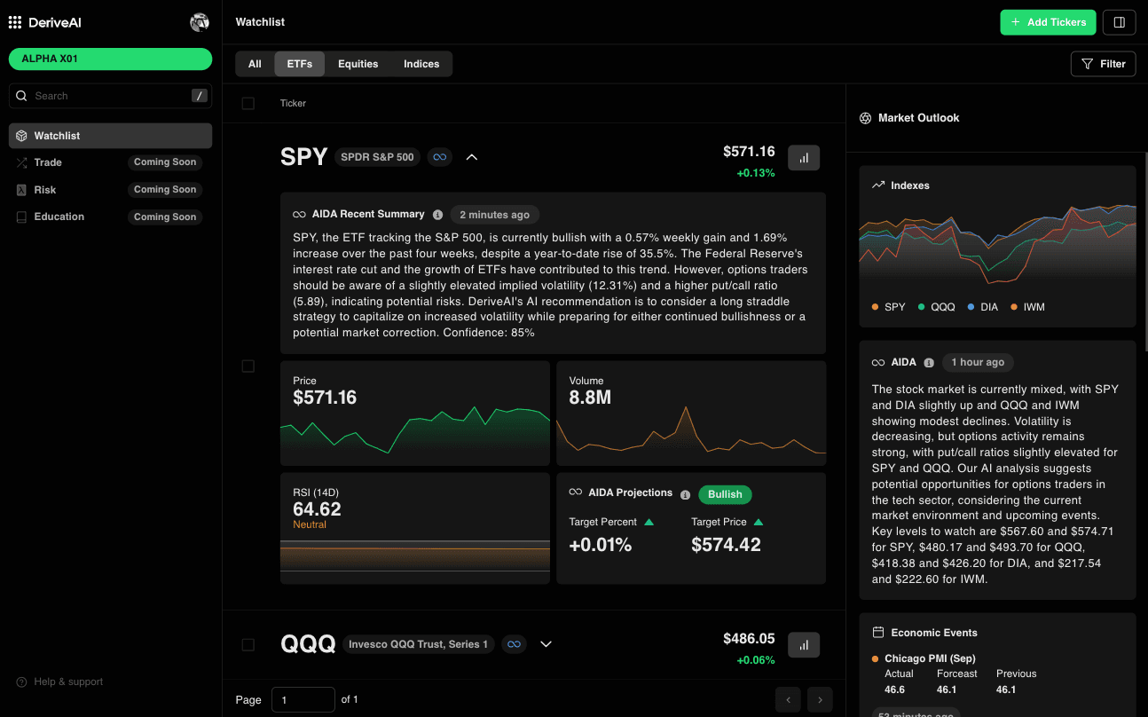
Task: Click the Education book icon
Action: pos(22,217)
